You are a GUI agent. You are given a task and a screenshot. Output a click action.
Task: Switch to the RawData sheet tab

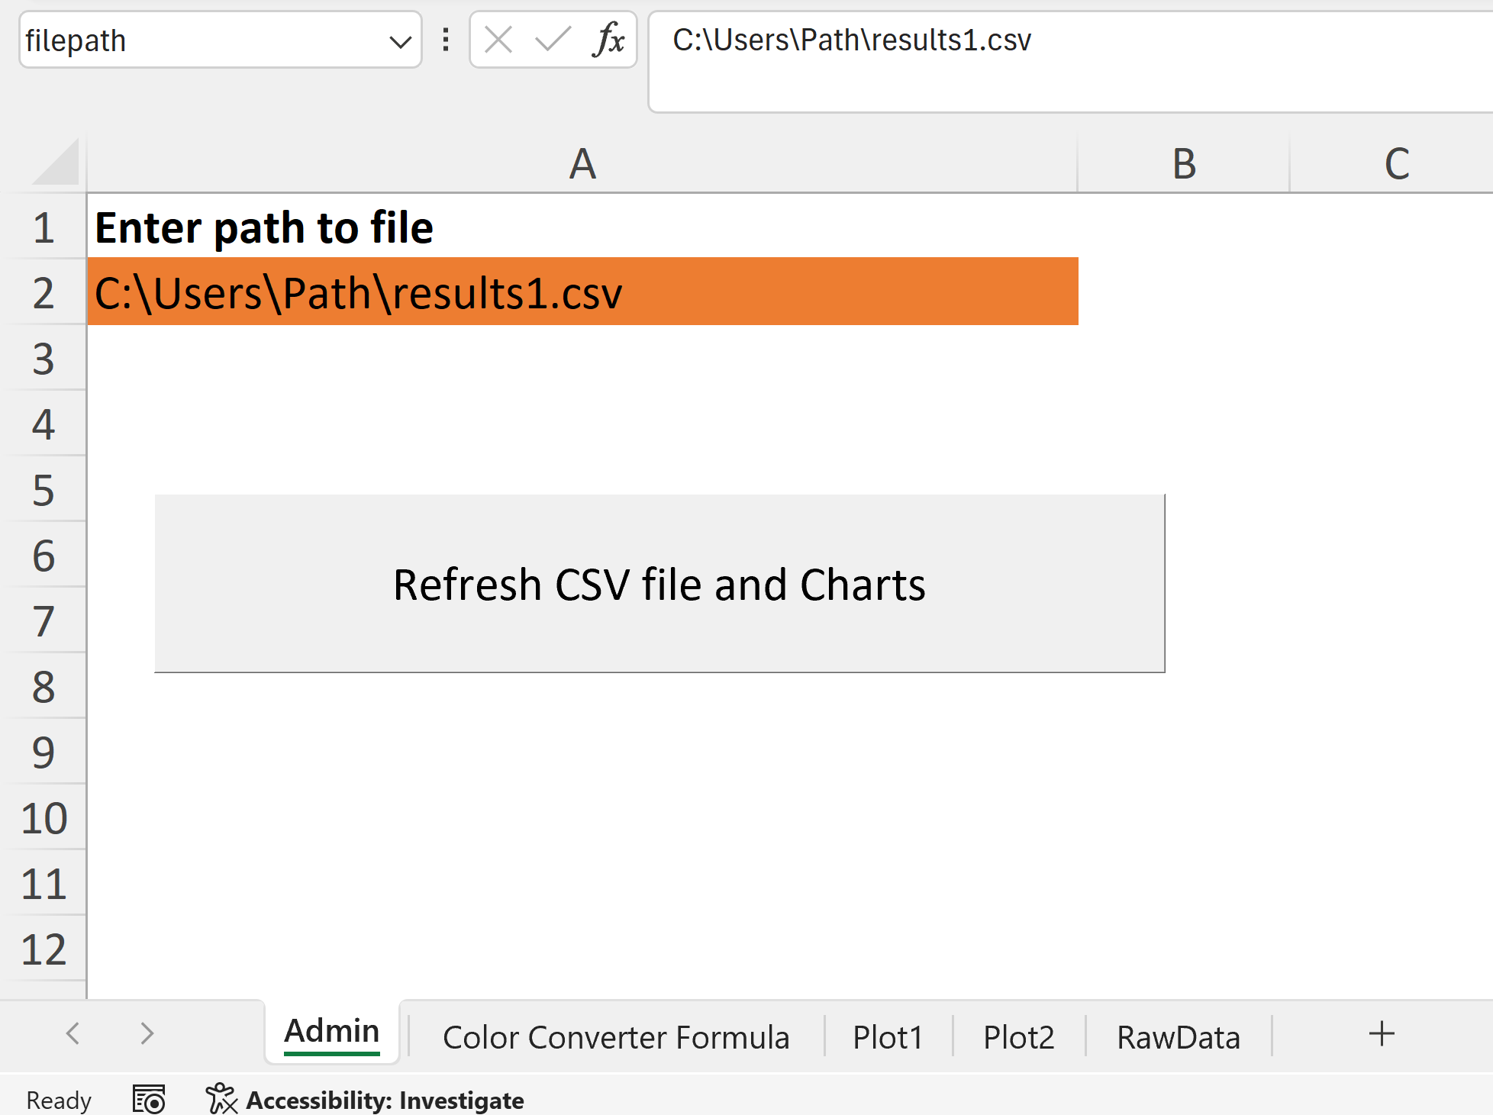click(1178, 1037)
